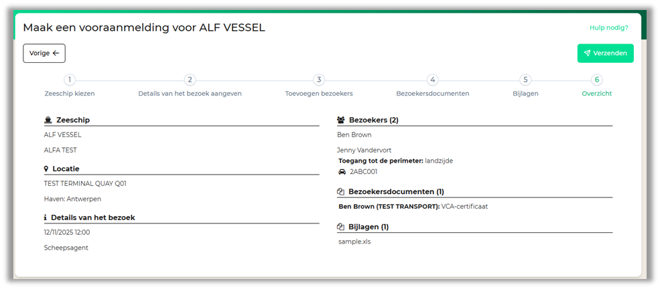This screenshot has width=660, height=289.
Task: Open the Hulp nodig? link
Action: point(608,28)
